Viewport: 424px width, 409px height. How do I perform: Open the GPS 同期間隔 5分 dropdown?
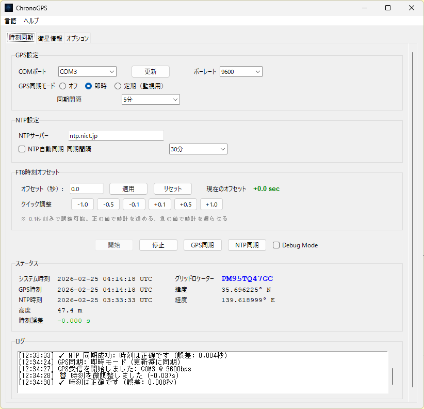tap(151, 100)
